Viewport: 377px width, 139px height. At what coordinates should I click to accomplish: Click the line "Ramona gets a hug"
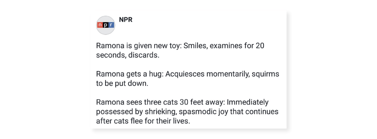click(187, 74)
